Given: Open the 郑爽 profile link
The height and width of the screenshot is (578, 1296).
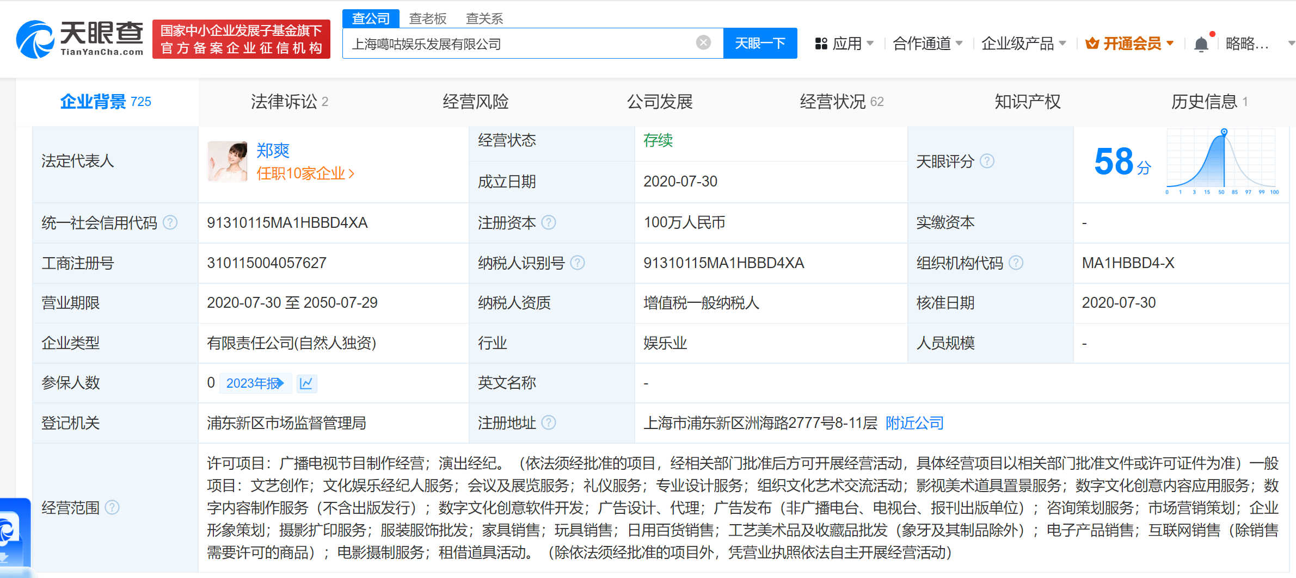Looking at the screenshot, I should tap(273, 150).
